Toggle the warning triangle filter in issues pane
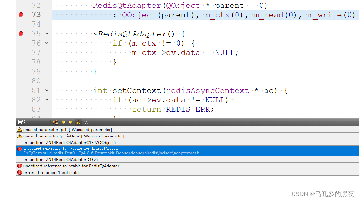The width and height of the screenshot is (359, 200). (78, 122)
